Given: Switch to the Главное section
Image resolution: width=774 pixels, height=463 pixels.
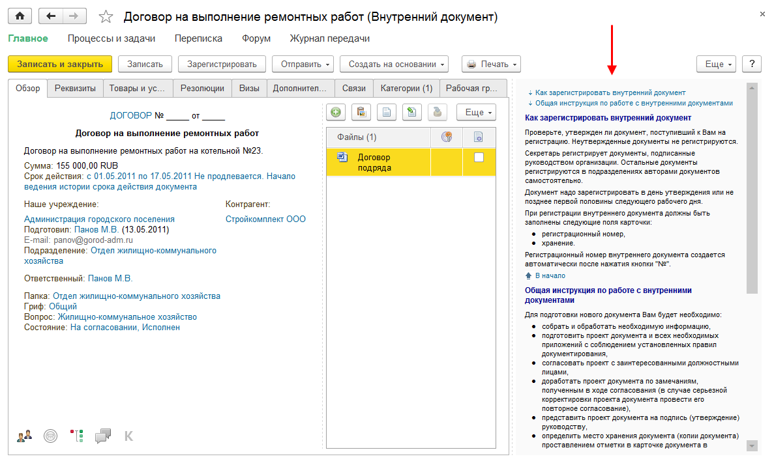Looking at the screenshot, I should (x=28, y=38).
